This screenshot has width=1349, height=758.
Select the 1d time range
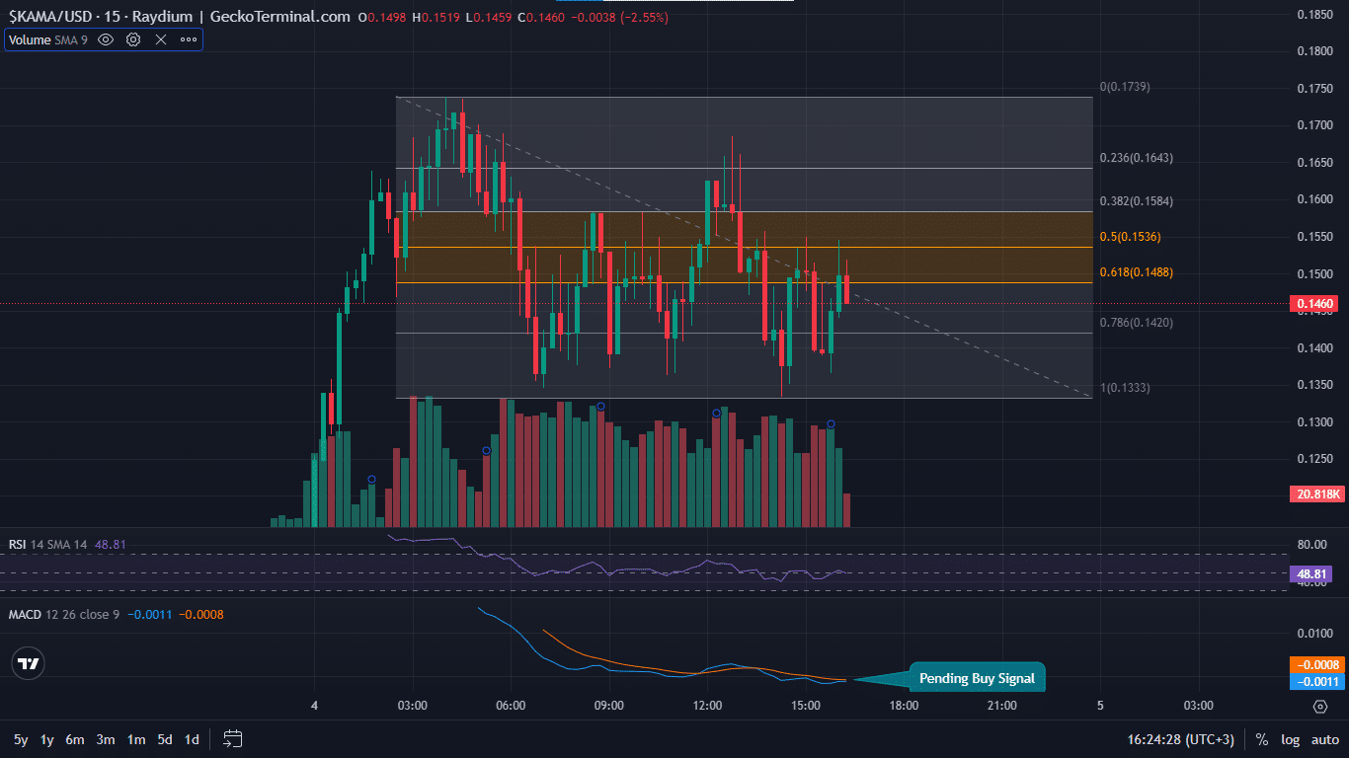pos(192,739)
